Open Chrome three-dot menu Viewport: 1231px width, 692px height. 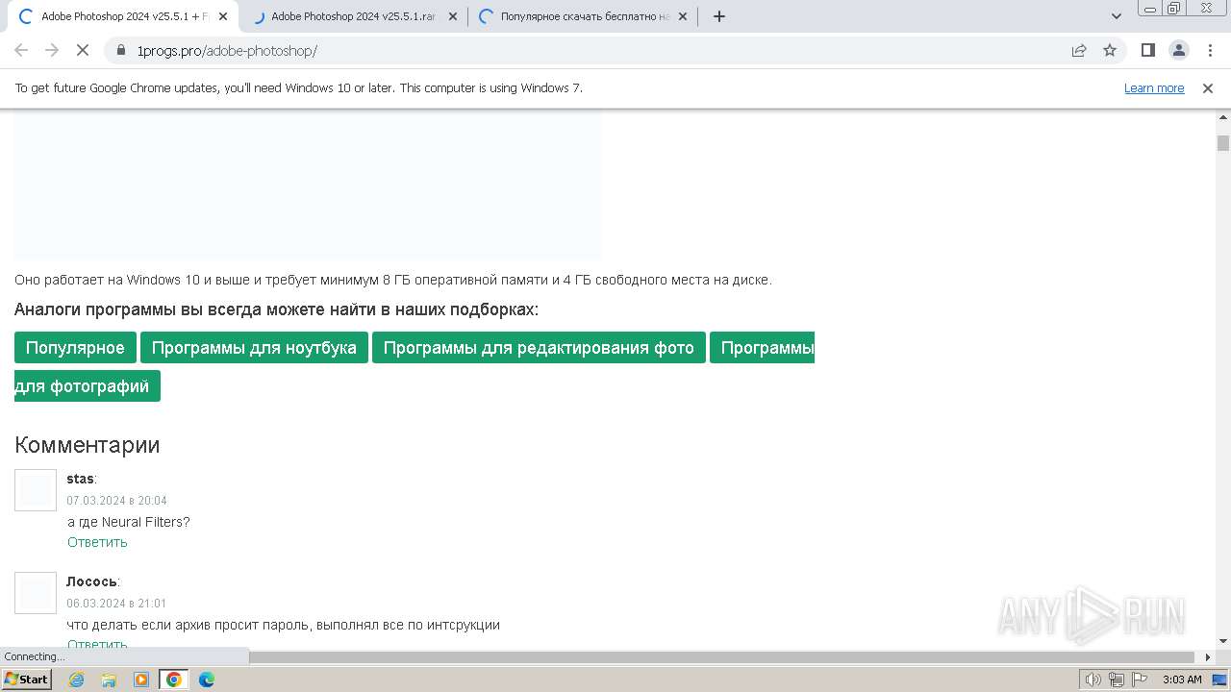[x=1210, y=50]
